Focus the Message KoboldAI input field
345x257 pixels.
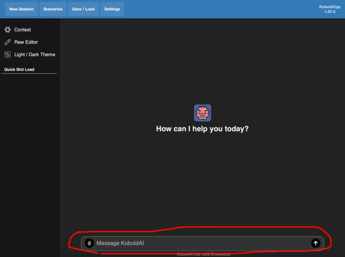(202, 243)
